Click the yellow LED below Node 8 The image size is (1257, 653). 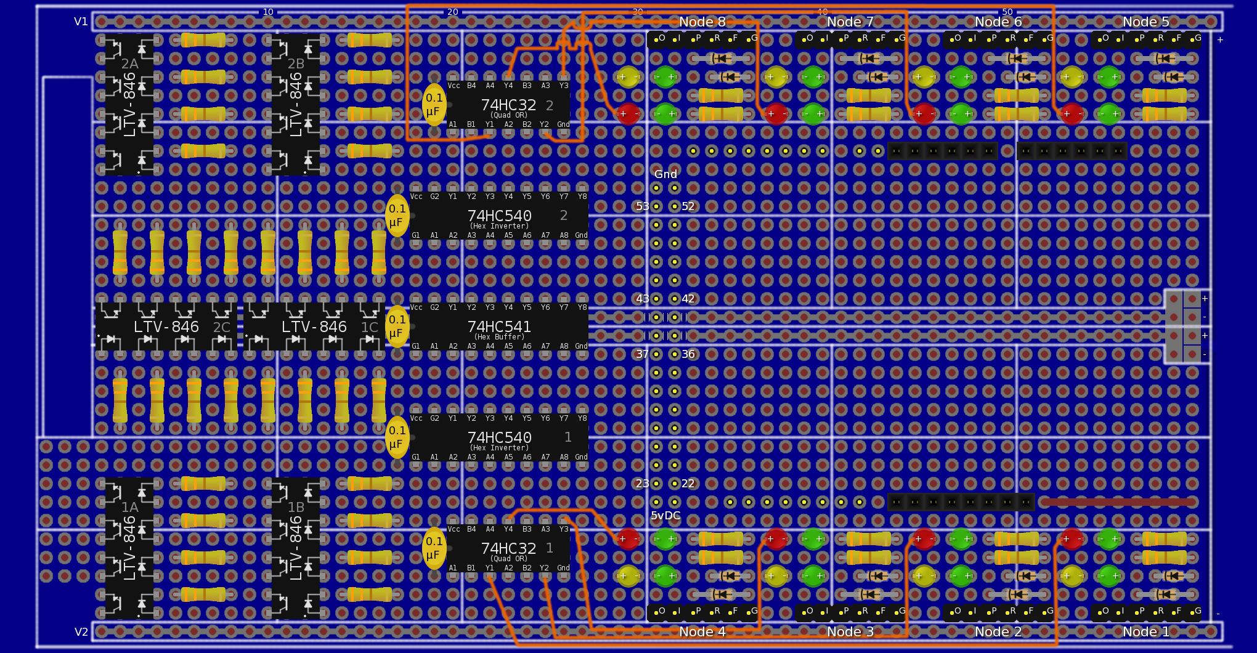(x=628, y=77)
